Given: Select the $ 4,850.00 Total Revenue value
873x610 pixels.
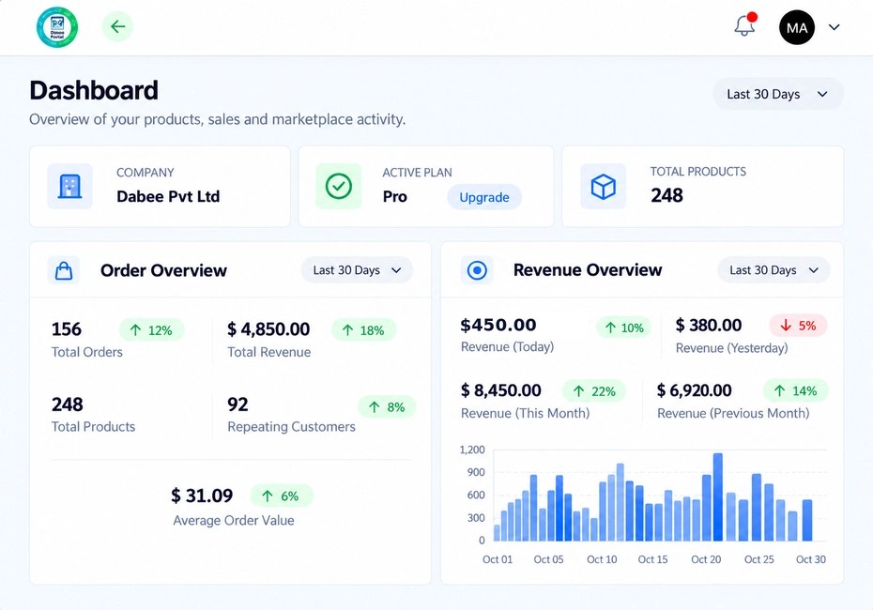Looking at the screenshot, I should [268, 329].
